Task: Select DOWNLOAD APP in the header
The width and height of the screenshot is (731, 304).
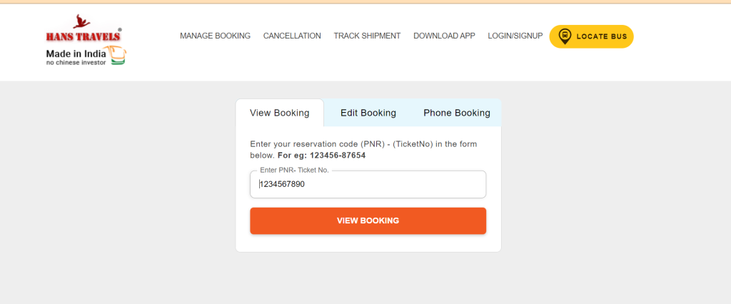Action: pyautogui.click(x=444, y=36)
